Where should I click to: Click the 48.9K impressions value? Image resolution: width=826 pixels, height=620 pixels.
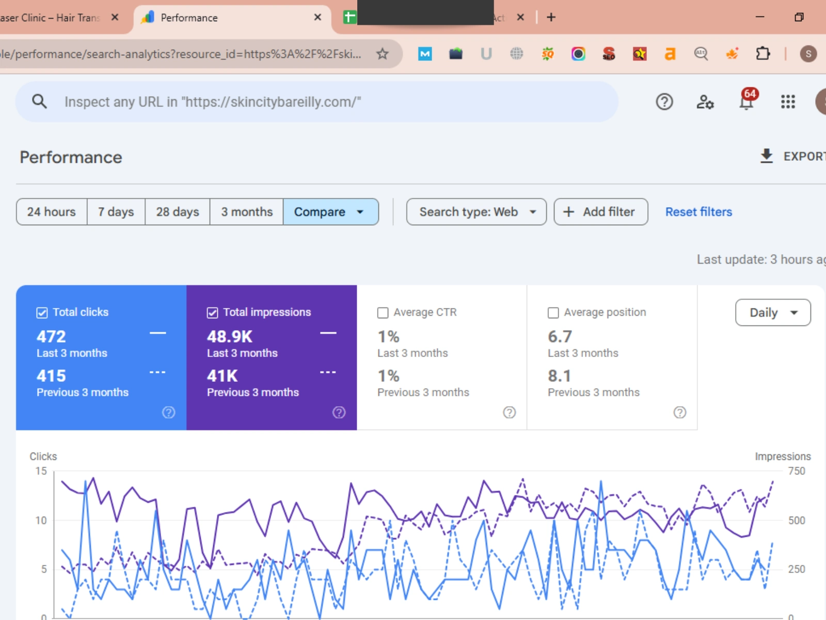click(x=230, y=337)
